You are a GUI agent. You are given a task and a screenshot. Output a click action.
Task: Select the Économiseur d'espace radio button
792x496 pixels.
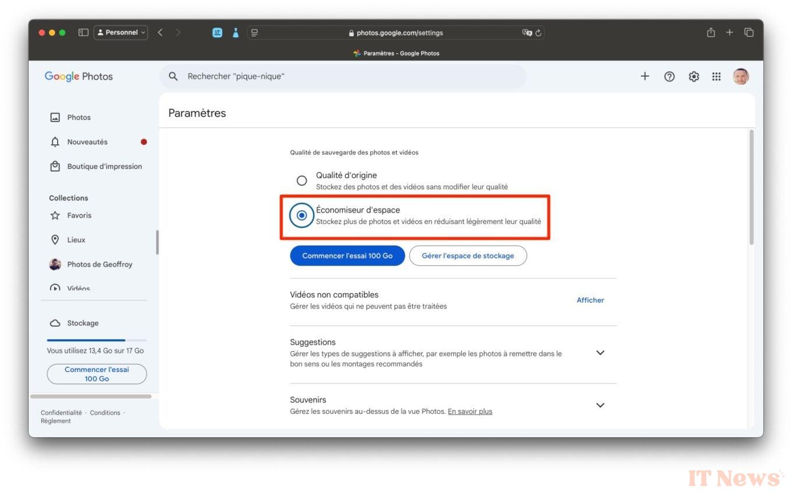tap(302, 215)
